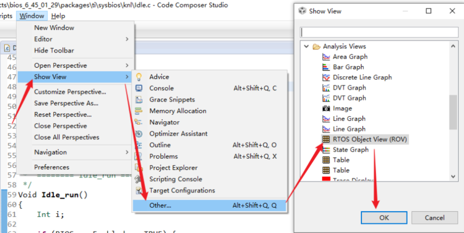Viewport: 464px width, 233px height.
Task: Open the Help menu
Action: (x=58, y=16)
